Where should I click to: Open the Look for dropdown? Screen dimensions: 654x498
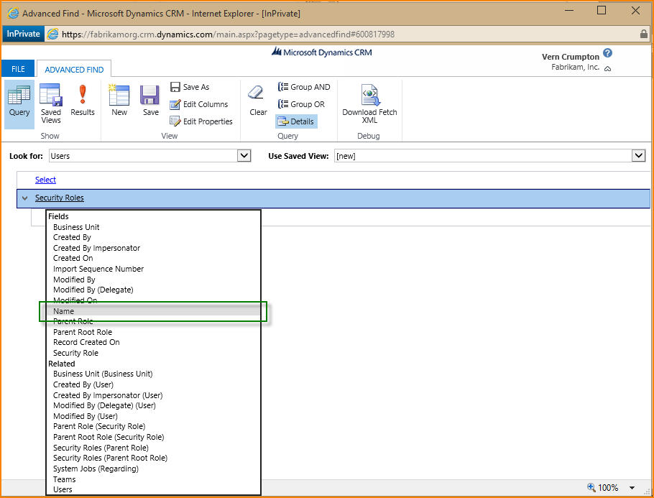point(244,156)
